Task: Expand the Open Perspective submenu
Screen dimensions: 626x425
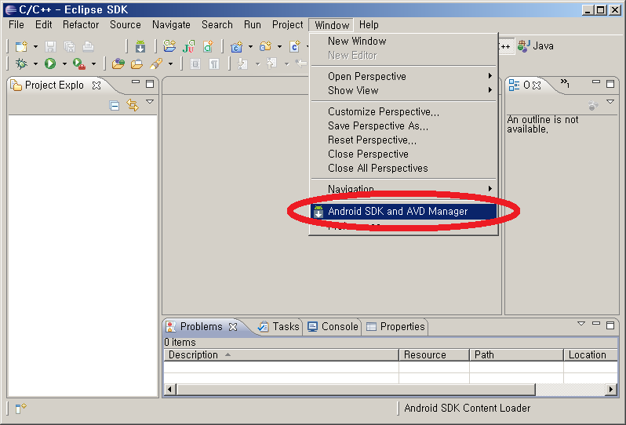Action: point(403,76)
